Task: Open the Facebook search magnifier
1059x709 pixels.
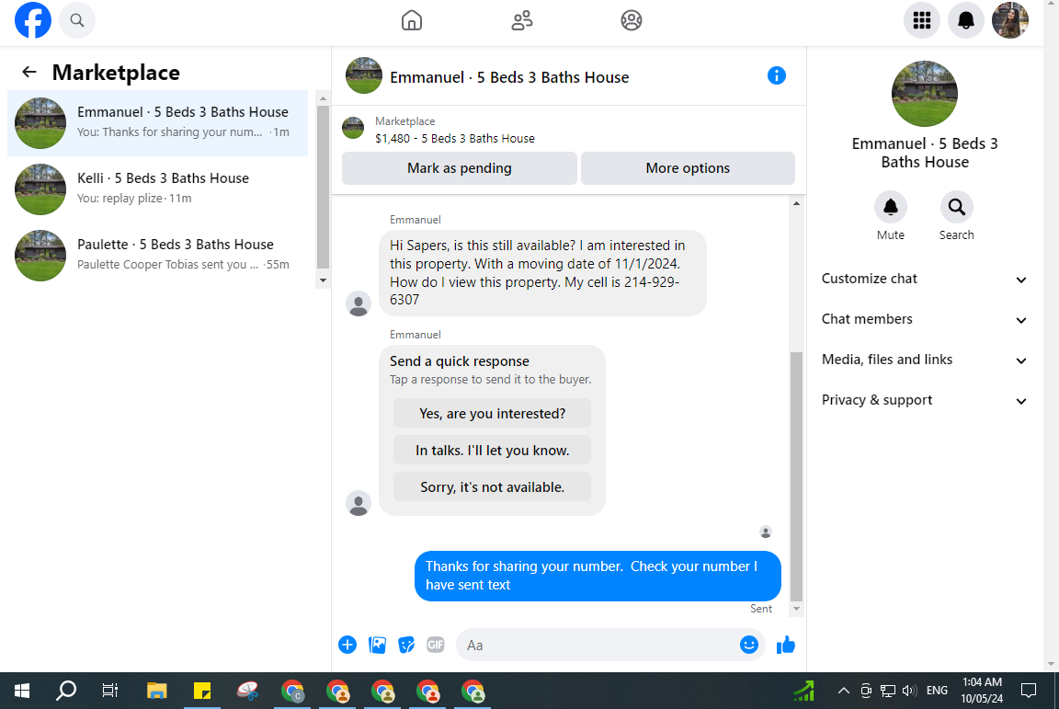Action: click(x=77, y=20)
